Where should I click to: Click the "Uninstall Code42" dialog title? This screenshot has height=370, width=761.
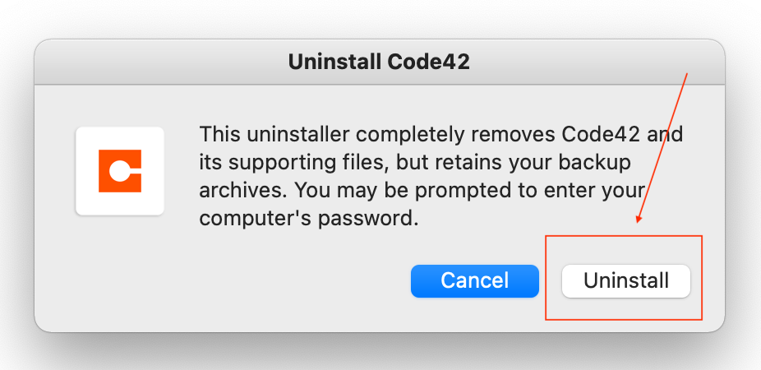[379, 62]
